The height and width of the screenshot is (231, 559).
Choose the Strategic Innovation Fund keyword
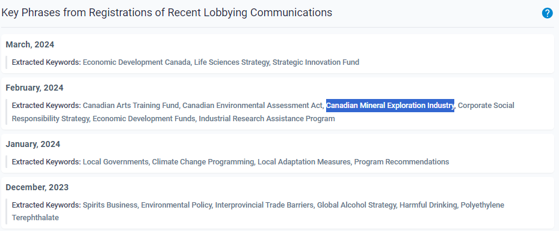click(316, 62)
